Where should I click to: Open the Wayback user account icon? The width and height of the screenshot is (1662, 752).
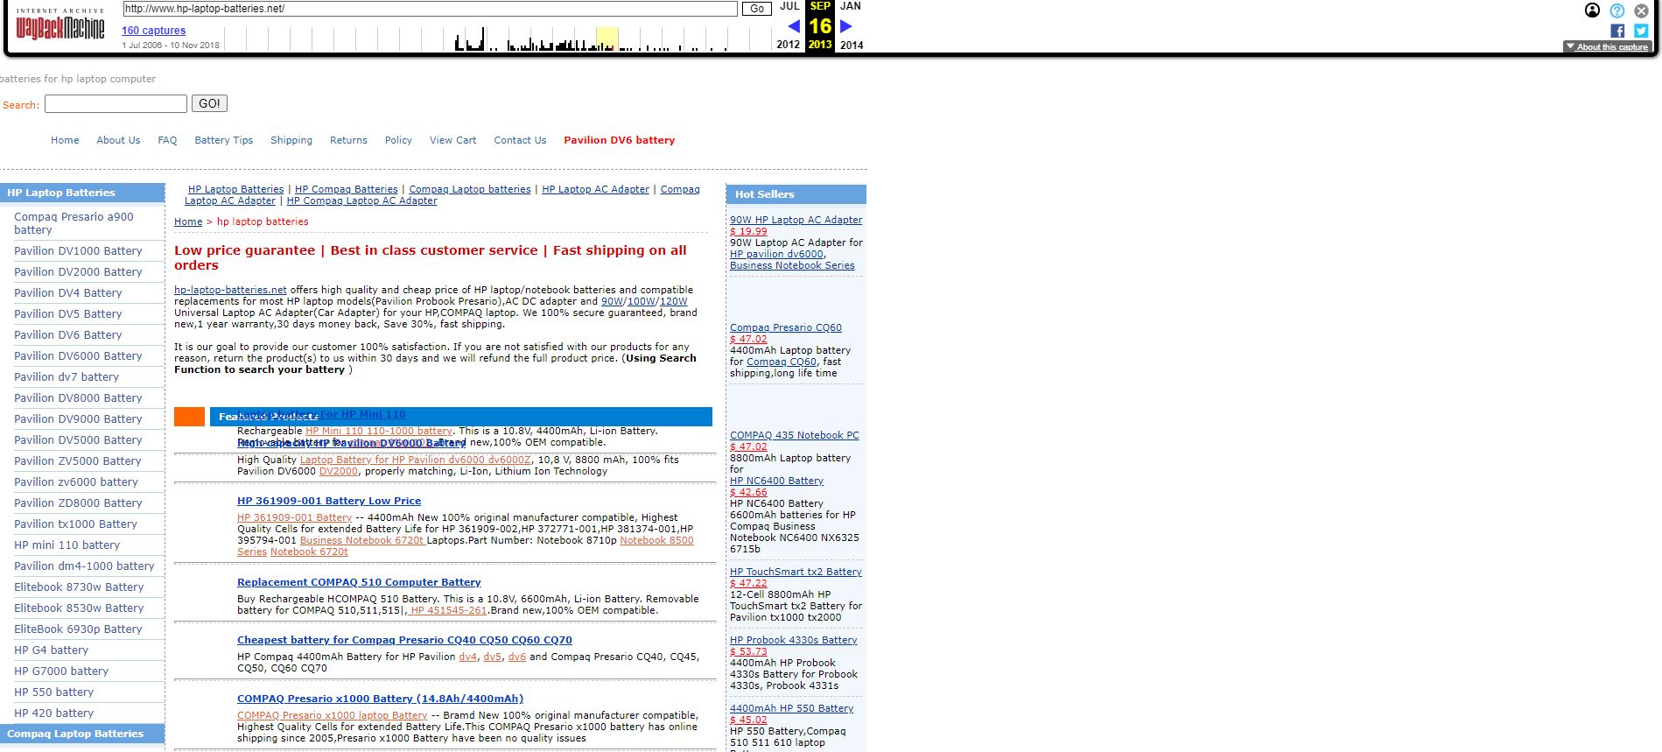1592,11
